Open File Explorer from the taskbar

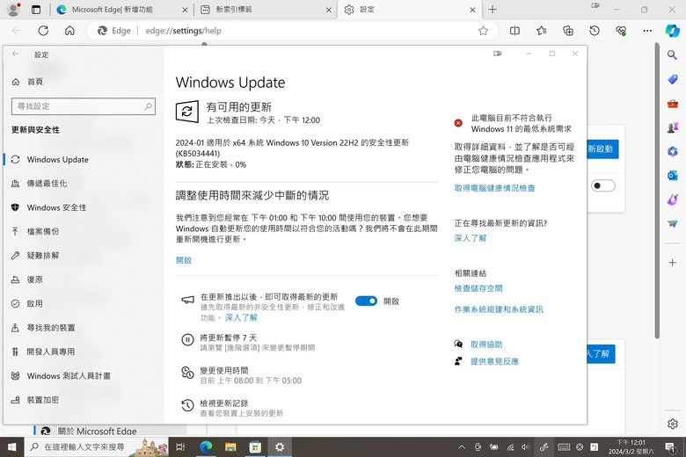[x=230, y=447]
